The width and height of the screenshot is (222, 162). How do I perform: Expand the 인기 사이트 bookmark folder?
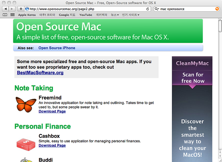(131, 15)
